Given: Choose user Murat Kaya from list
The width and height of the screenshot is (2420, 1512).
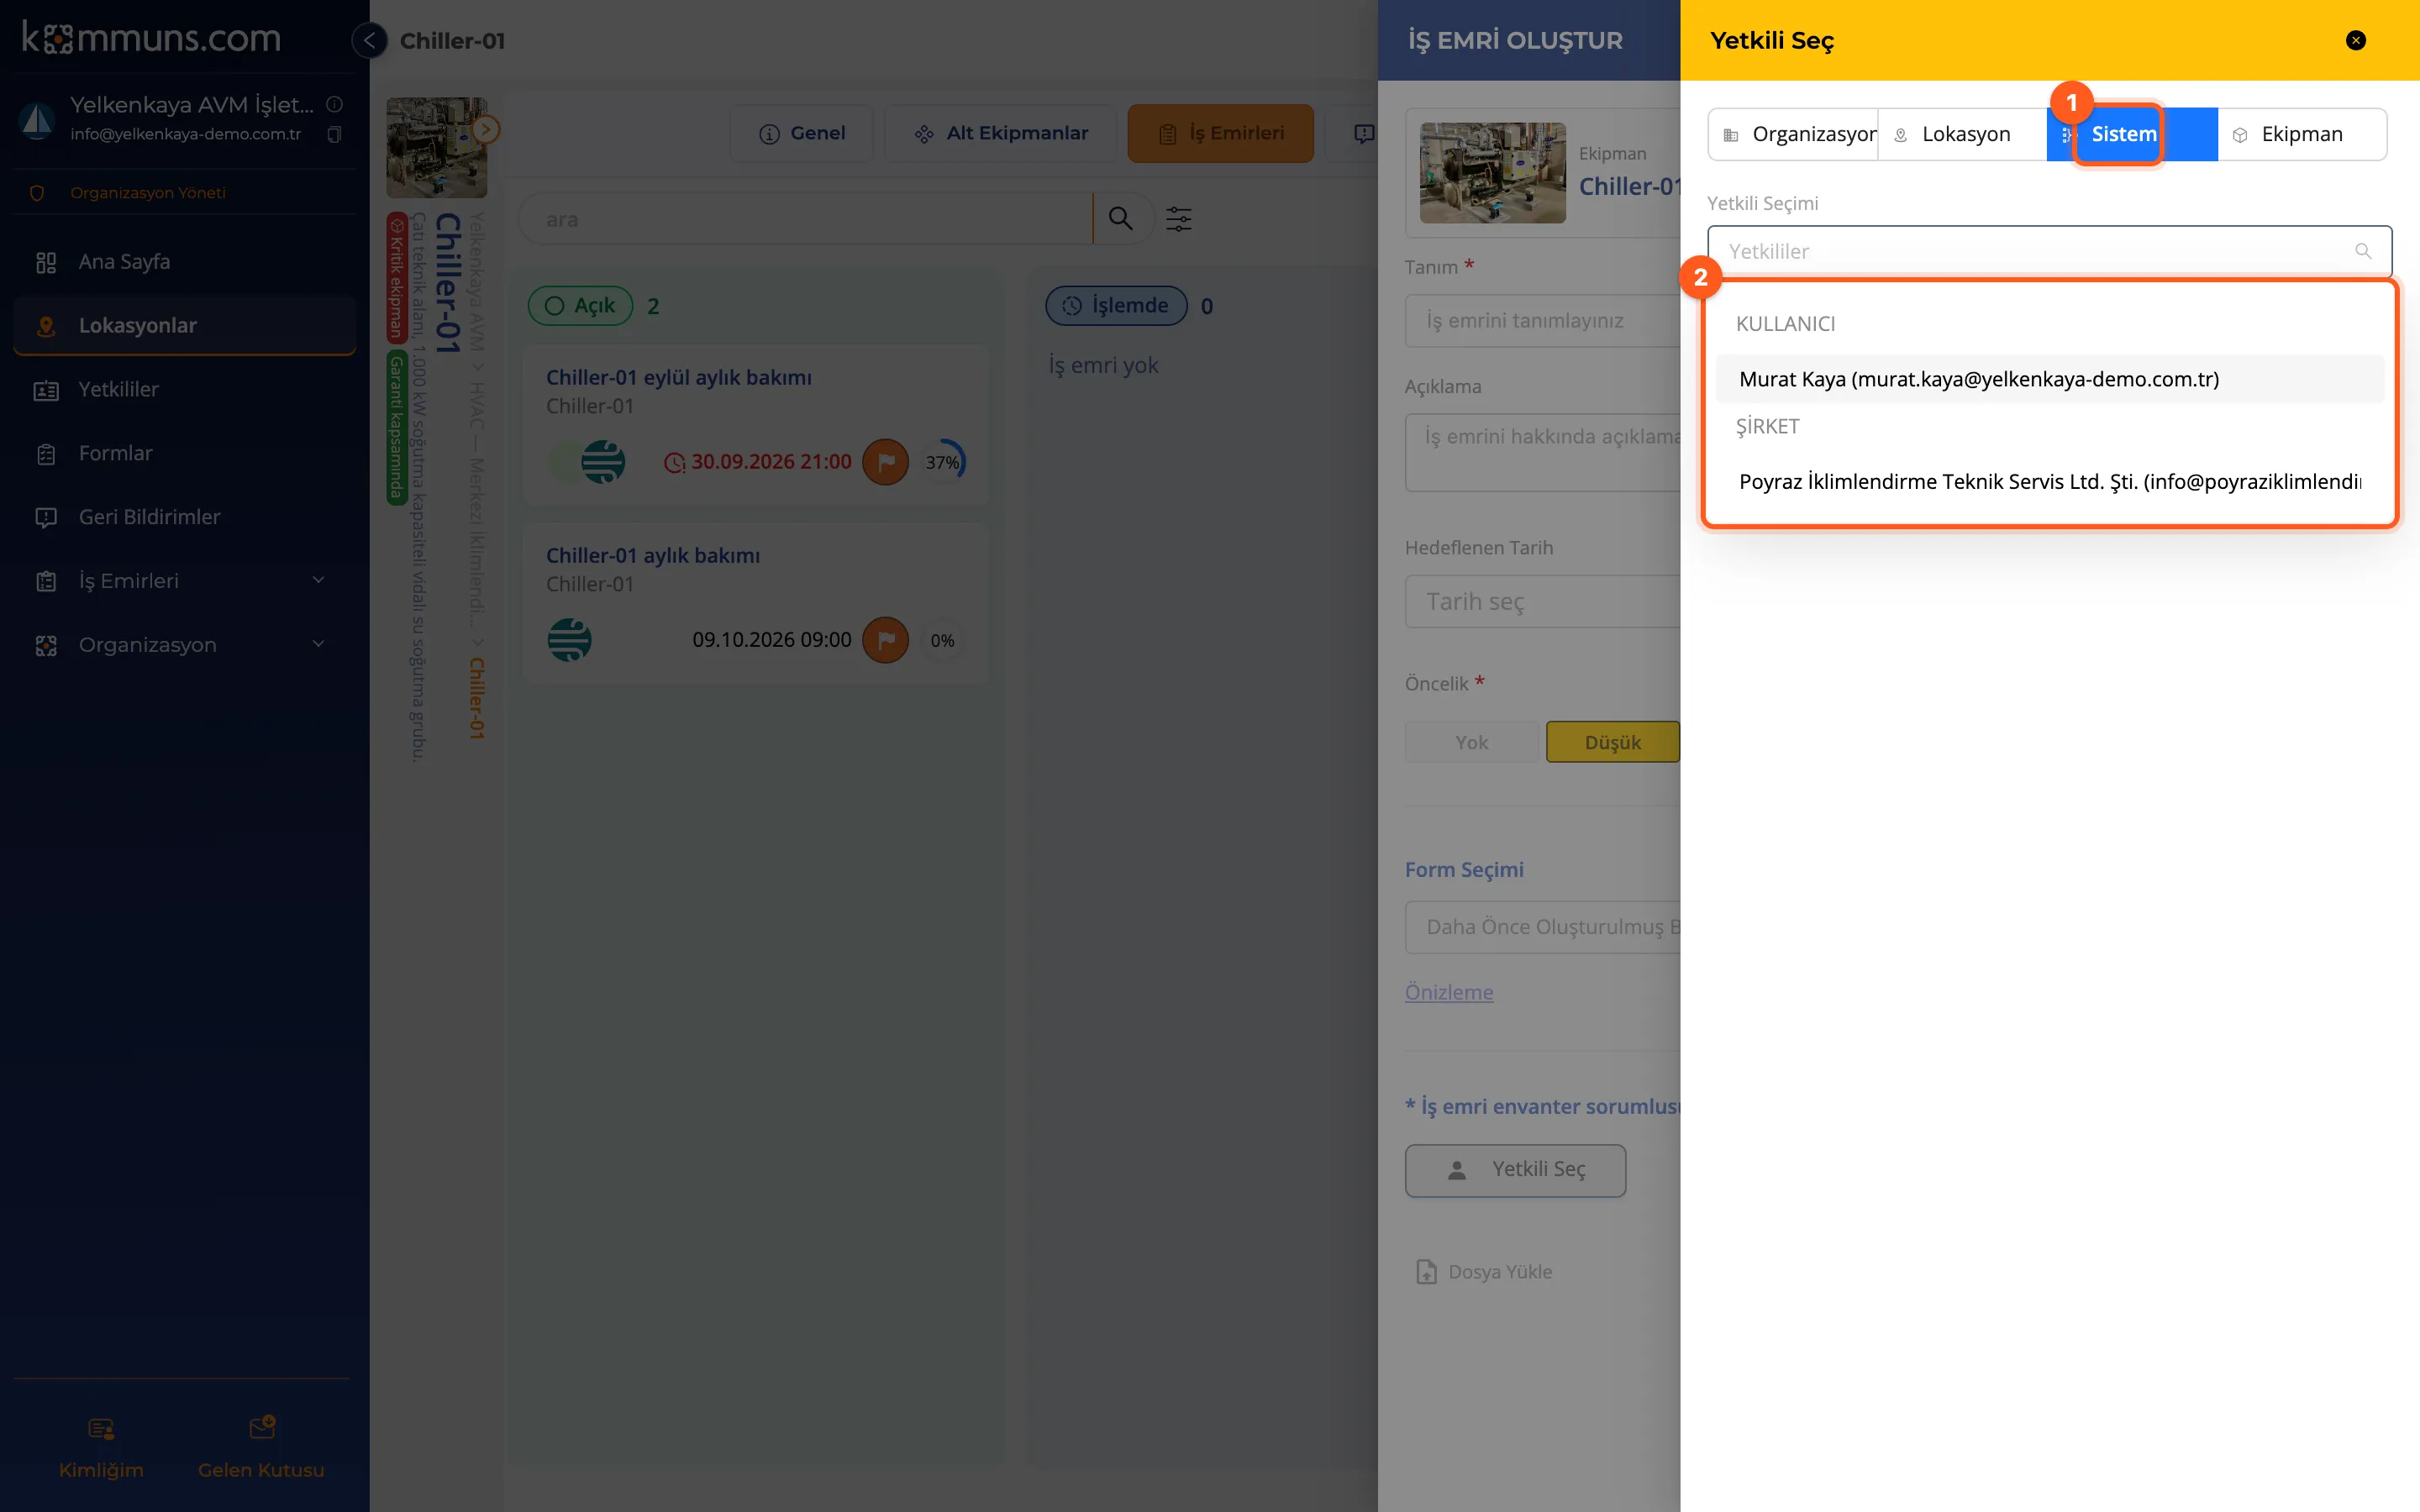Looking at the screenshot, I should pos(2049,379).
